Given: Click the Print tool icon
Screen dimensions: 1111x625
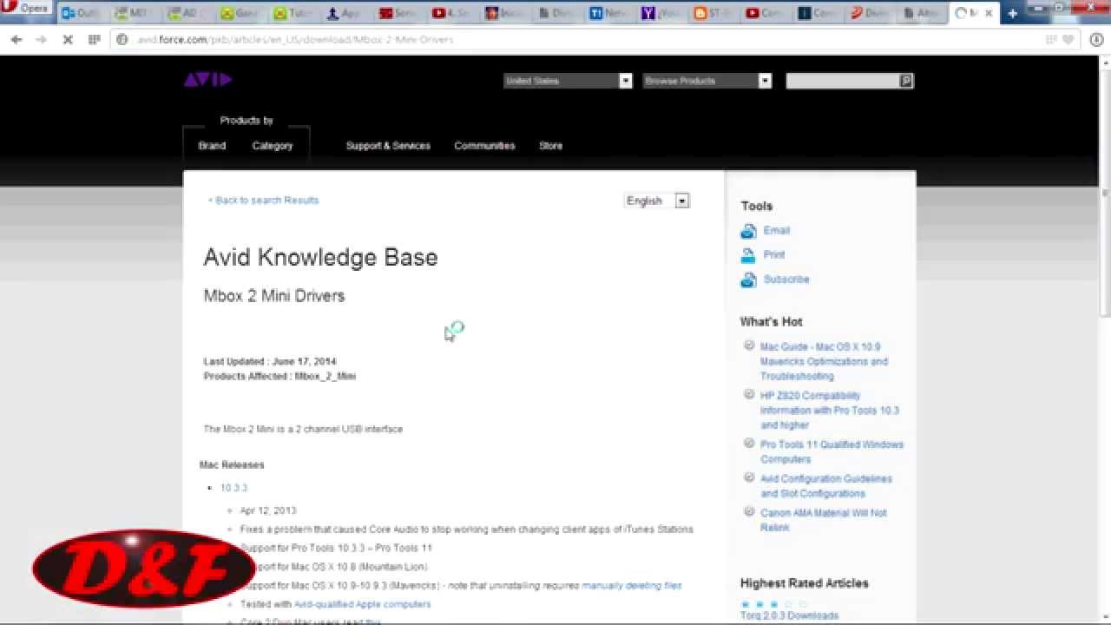Looking at the screenshot, I should [748, 255].
